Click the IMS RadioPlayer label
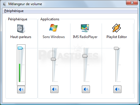This screenshot has width=140, height=105. click(x=85, y=37)
